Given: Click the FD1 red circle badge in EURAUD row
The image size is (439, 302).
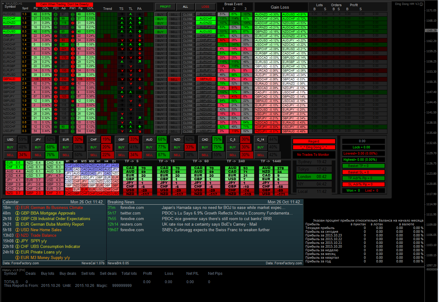Looking at the screenshot, I should (56, 49).
